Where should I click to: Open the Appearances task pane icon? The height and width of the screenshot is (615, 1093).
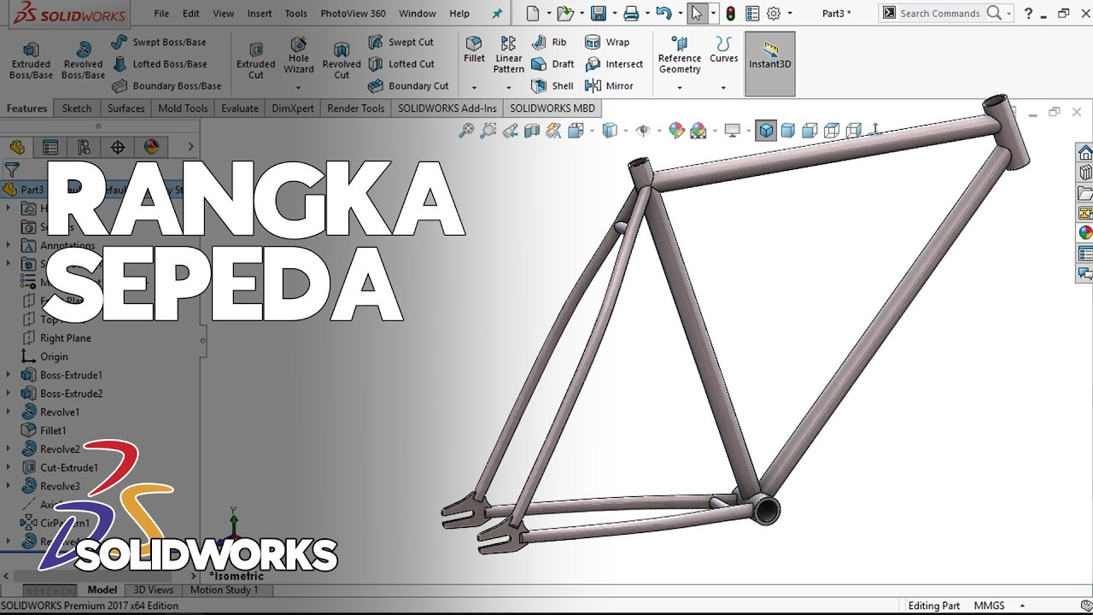(1085, 233)
